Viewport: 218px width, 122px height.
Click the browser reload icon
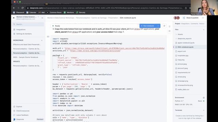[22, 8]
